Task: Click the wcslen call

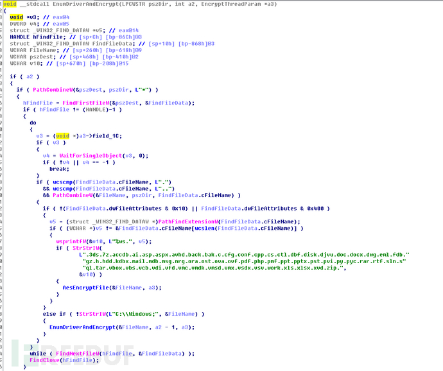Action: pyautogui.click(x=205, y=229)
